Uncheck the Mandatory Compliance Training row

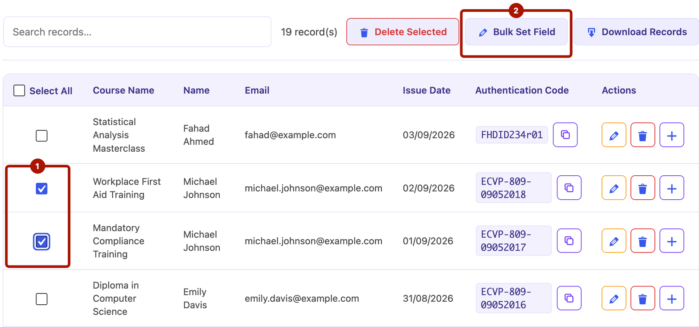[42, 242]
